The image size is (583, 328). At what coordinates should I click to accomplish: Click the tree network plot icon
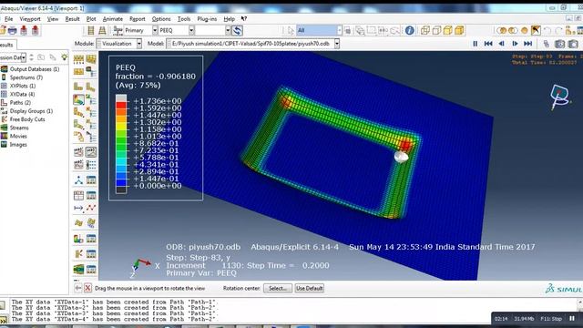point(78,180)
